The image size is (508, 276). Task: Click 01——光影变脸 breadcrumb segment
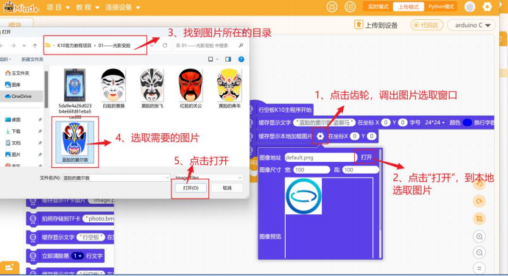[x=114, y=46]
